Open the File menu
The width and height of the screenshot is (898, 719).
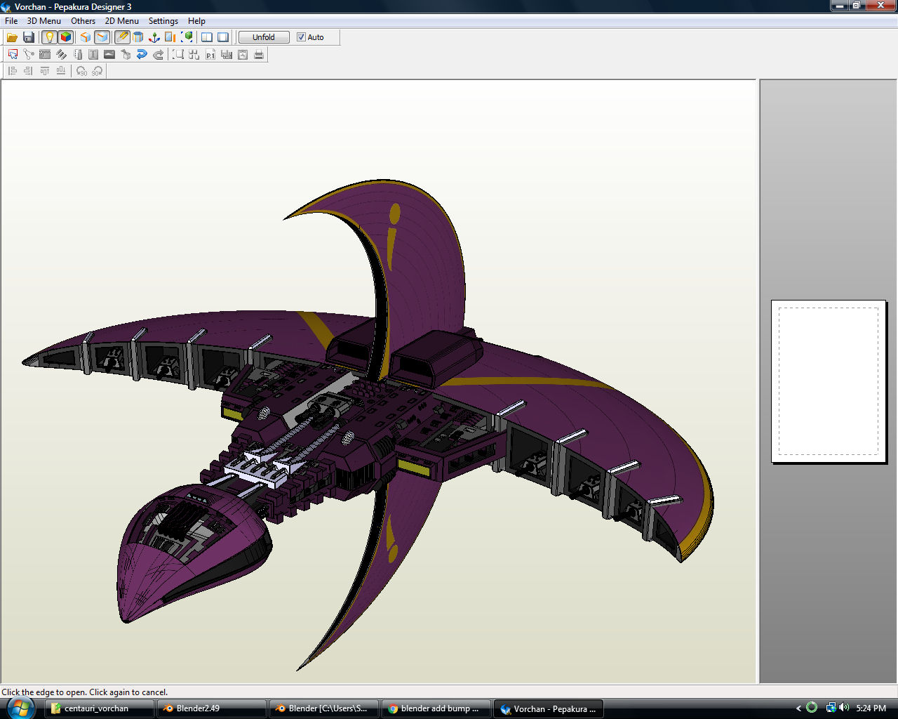click(x=11, y=21)
